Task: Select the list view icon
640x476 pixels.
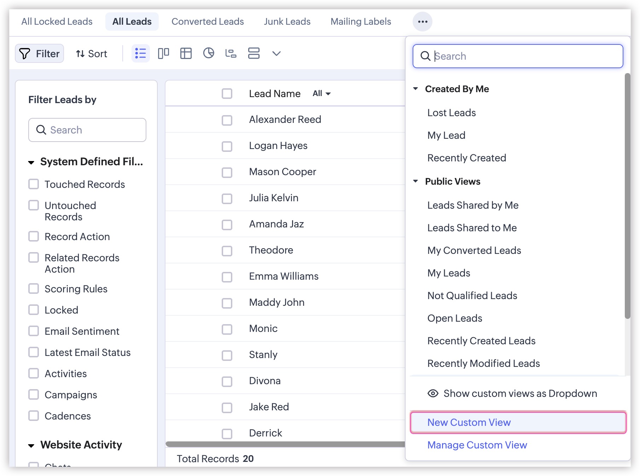Action: 140,54
